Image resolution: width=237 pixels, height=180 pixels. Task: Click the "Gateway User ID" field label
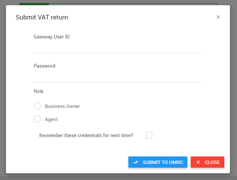52,37
